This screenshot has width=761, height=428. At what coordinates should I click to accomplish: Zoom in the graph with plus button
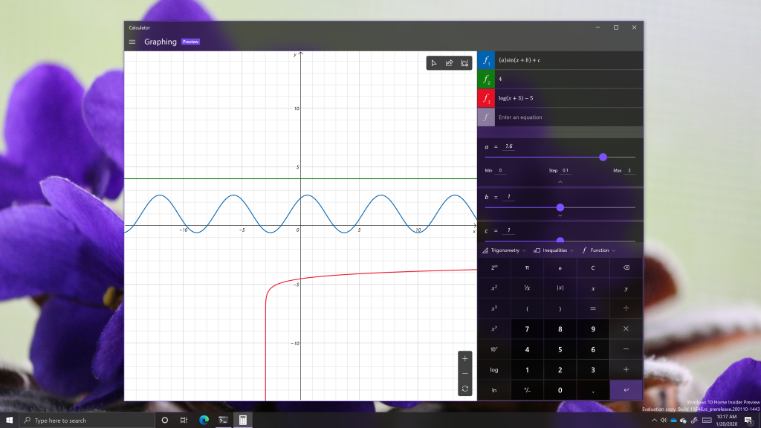click(465, 359)
